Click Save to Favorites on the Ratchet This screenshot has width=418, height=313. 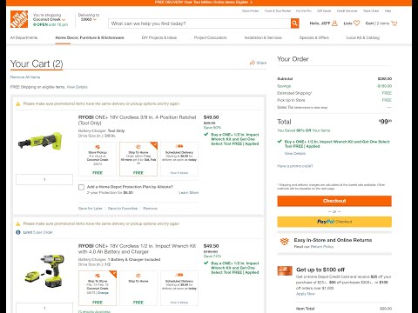click(123, 209)
